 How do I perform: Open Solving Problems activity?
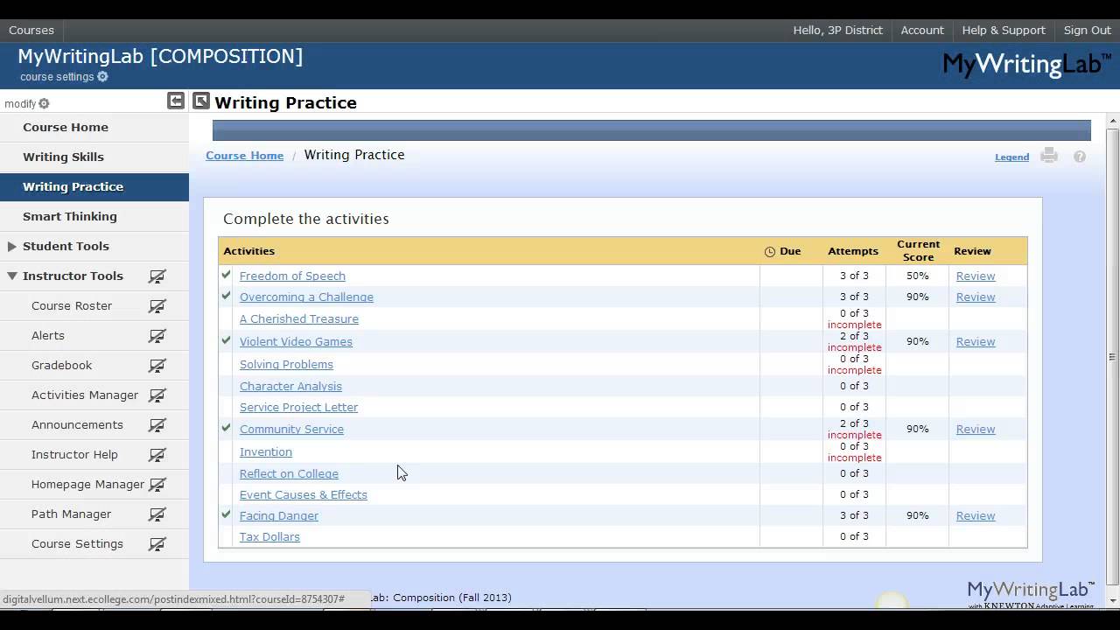click(286, 364)
